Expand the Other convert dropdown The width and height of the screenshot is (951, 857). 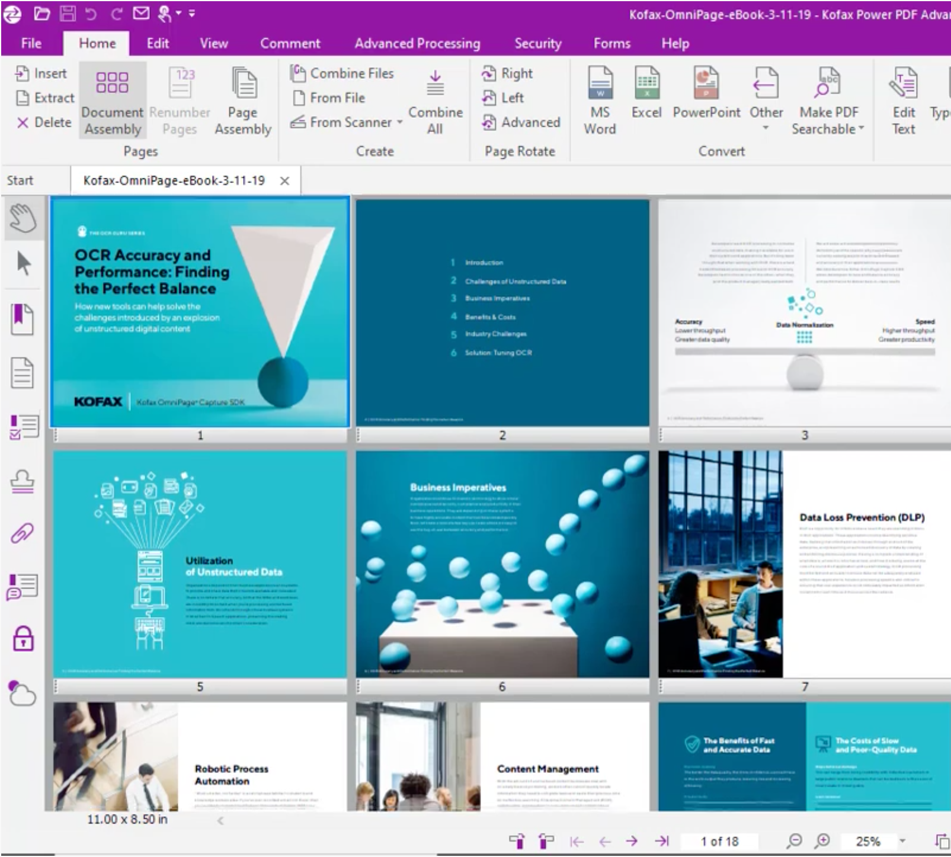click(x=766, y=127)
